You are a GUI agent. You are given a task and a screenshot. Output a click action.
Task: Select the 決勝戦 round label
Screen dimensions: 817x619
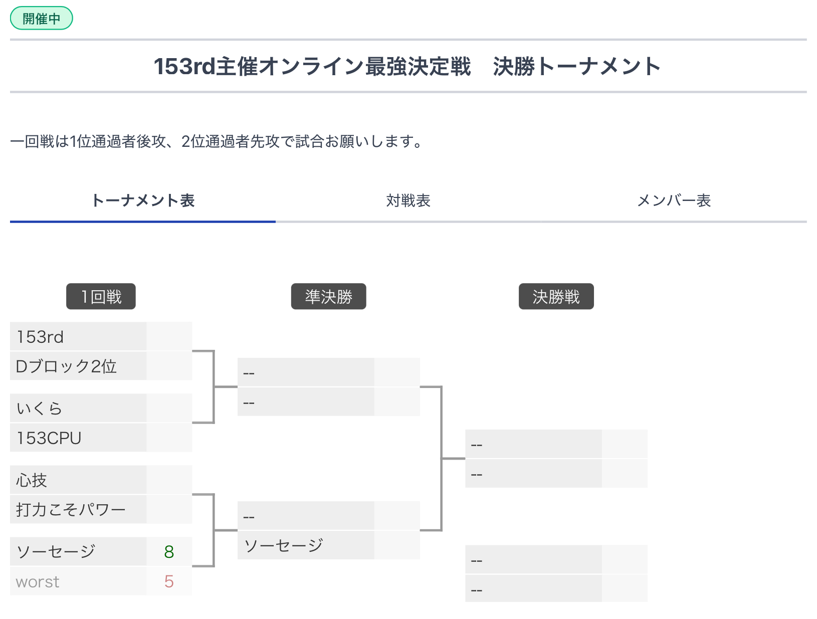556,297
